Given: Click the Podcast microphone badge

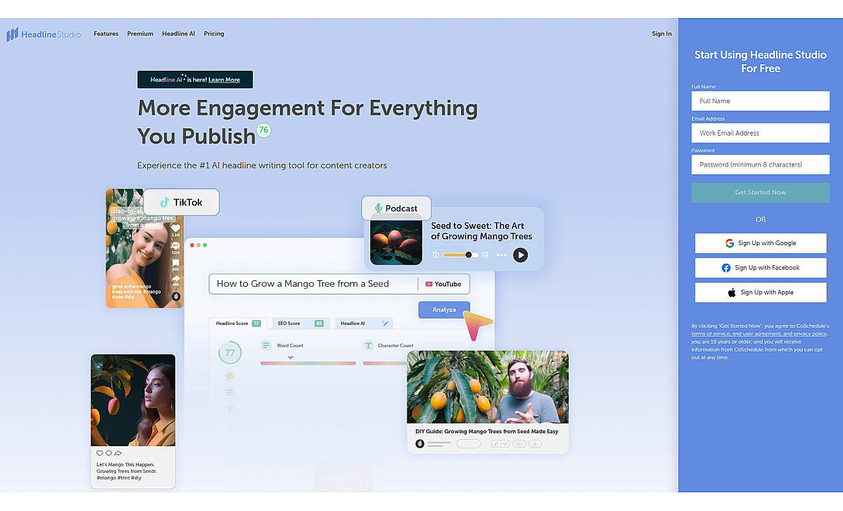Looking at the screenshot, I should pos(396,208).
